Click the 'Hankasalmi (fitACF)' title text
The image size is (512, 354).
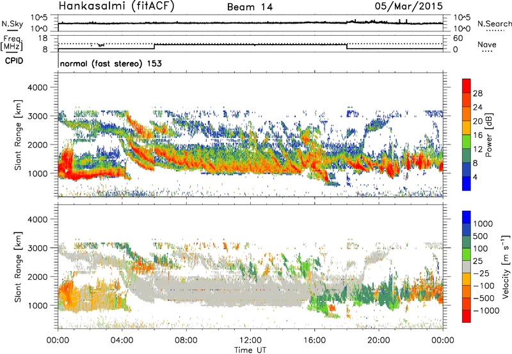pyautogui.click(x=116, y=6)
